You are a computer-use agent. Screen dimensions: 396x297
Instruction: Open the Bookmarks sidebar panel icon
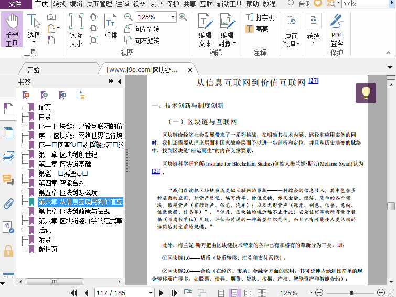click(8, 109)
